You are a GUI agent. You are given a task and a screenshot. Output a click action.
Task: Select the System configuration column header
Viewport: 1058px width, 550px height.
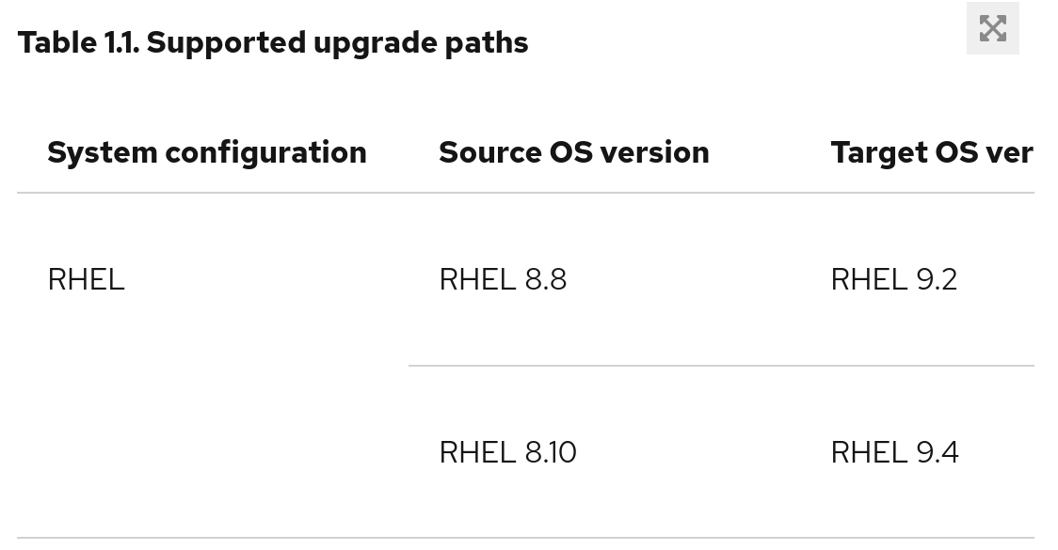206,152
